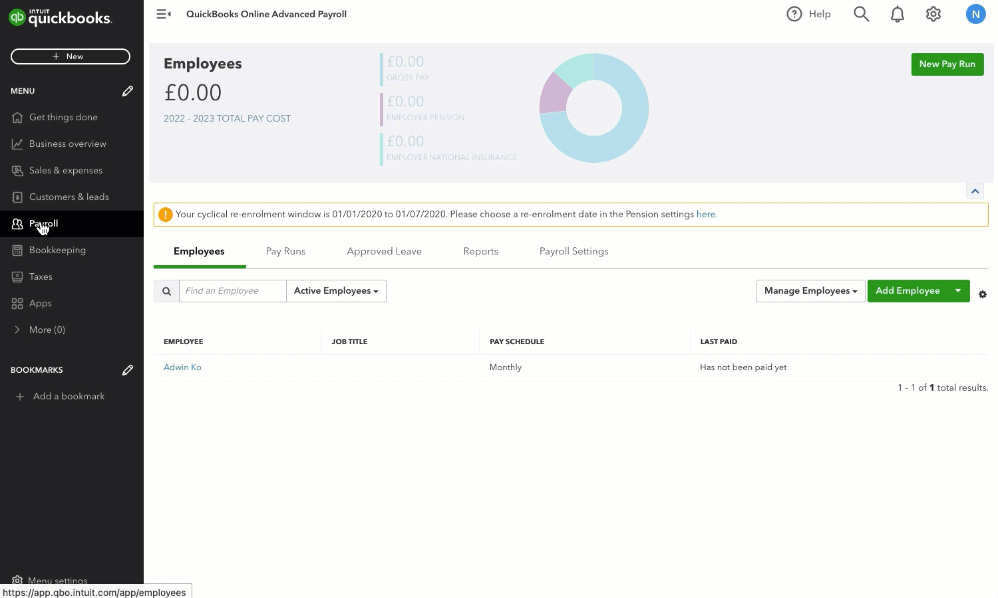Click the 'Monthly' pay schedule cell
The height and width of the screenshot is (598, 998).
pos(506,367)
